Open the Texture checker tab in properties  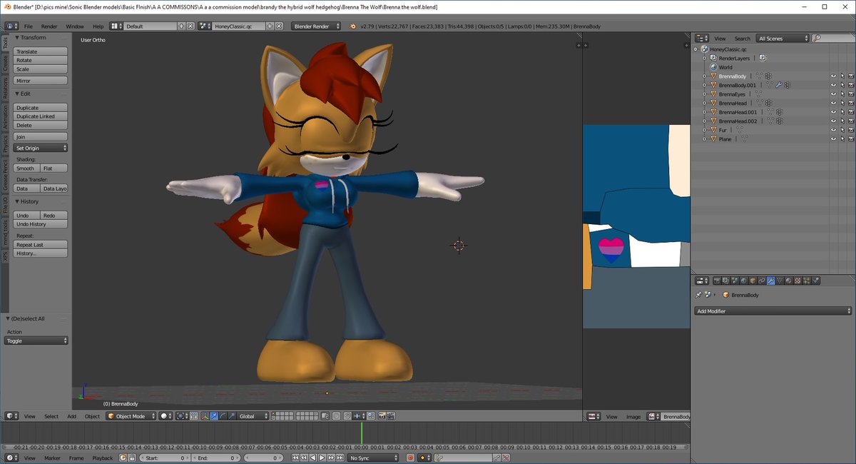click(x=798, y=281)
